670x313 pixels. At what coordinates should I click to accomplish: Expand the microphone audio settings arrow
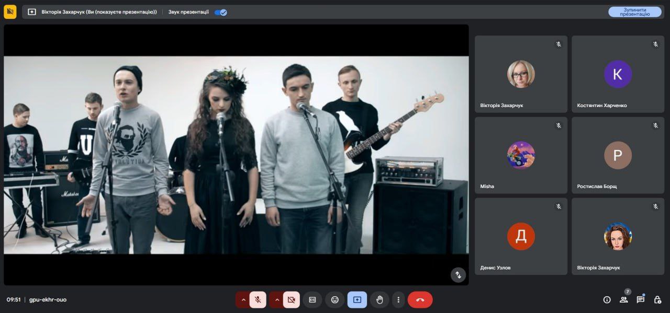tap(243, 300)
